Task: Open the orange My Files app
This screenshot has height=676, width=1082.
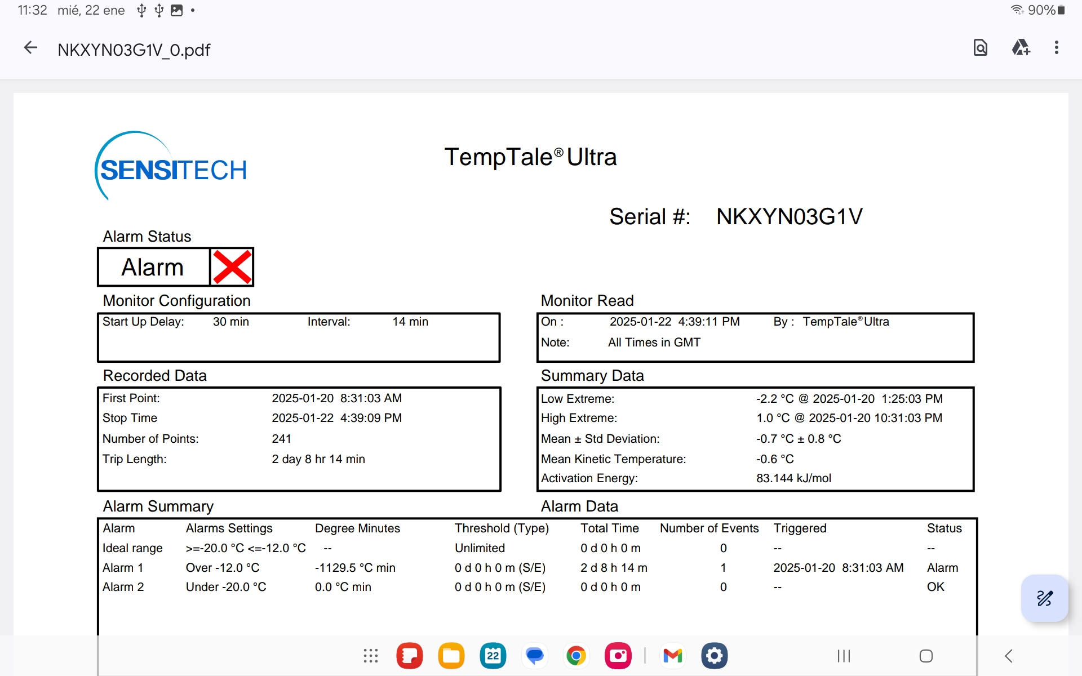Action: [451, 656]
